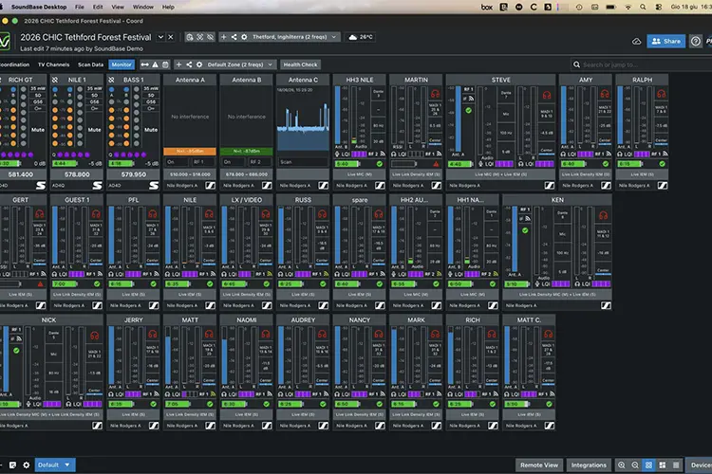Viewport: 712px width, 474px height.
Task: Open Default Zone settings gear
Action: point(199,64)
